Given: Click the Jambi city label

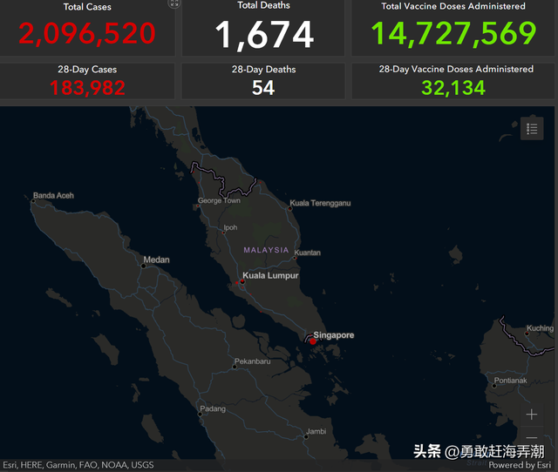Looking at the screenshot, I should (316, 431).
